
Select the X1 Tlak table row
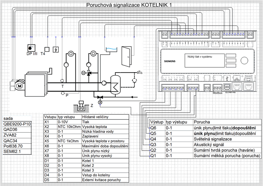click(86, 122)
